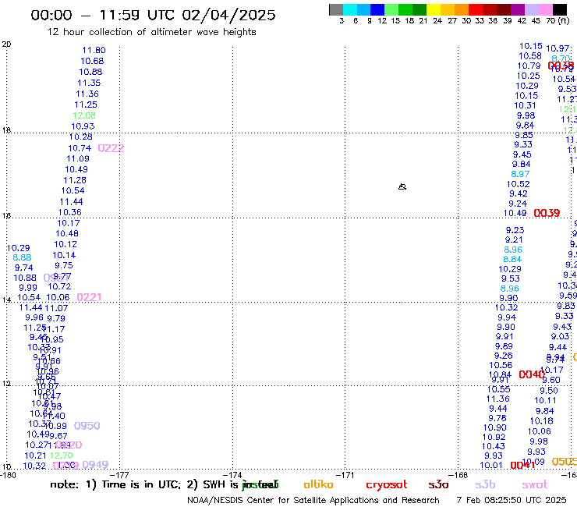Click the longitude axis label '-177'

click(x=122, y=475)
